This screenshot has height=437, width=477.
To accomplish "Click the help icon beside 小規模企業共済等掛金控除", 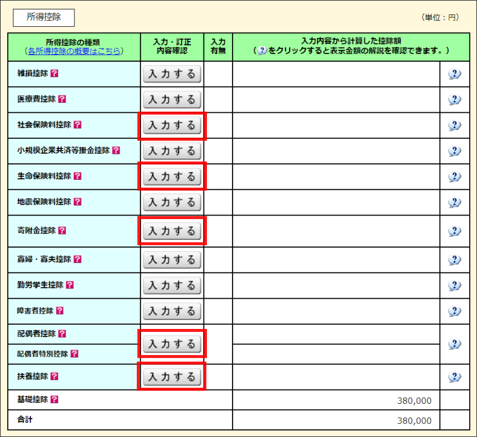I will coord(116,151).
